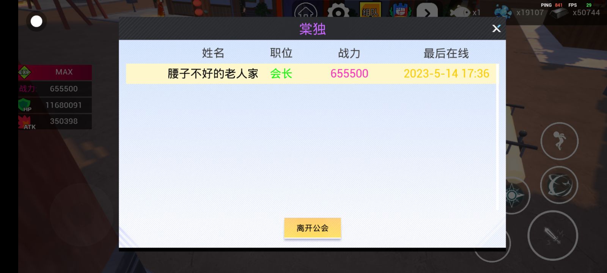Click the 最后在线 column header
This screenshot has height=273, width=607.
coord(446,53)
